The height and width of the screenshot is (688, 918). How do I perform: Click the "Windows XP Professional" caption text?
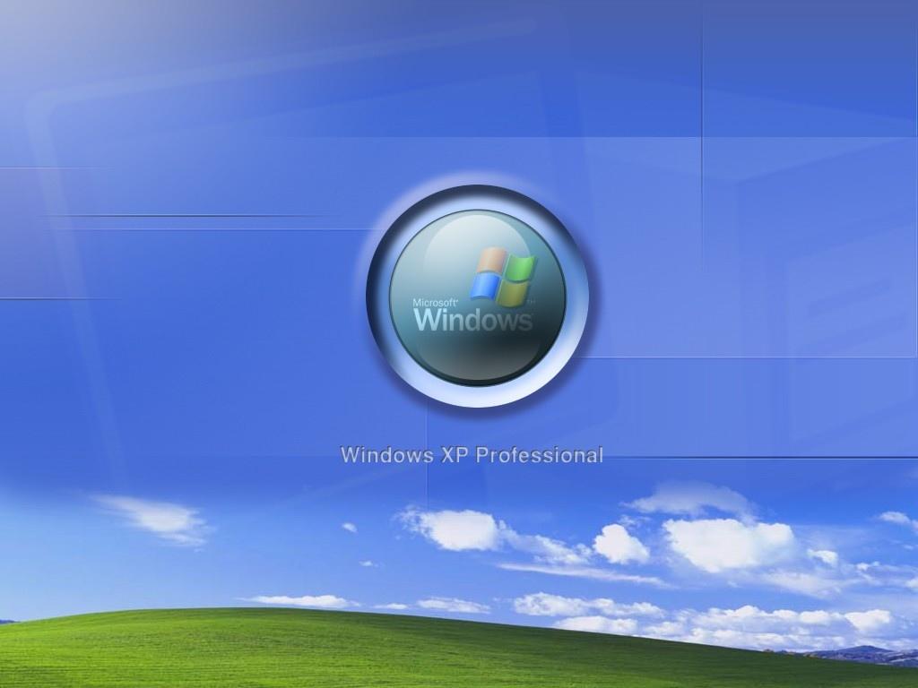click(472, 455)
